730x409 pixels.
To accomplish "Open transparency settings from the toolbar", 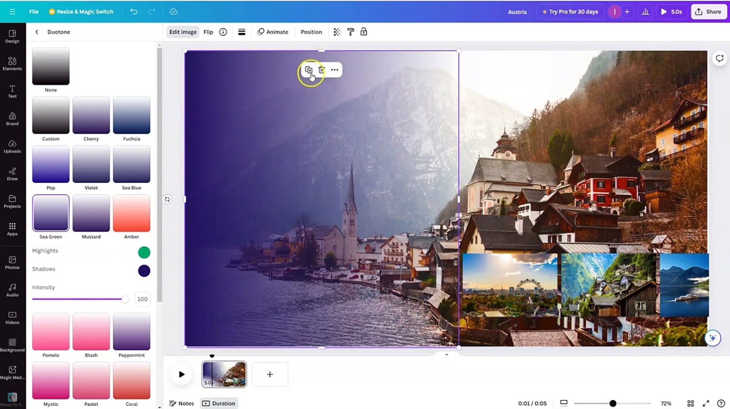I will coord(337,32).
